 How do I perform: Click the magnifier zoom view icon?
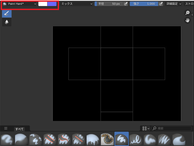click(x=187, y=13)
